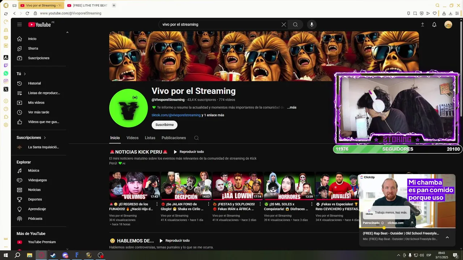Image resolution: width=463 pixels, height=260 pixels.
Task: Reload the page in the address bar
Action: [x=27, y=13]
